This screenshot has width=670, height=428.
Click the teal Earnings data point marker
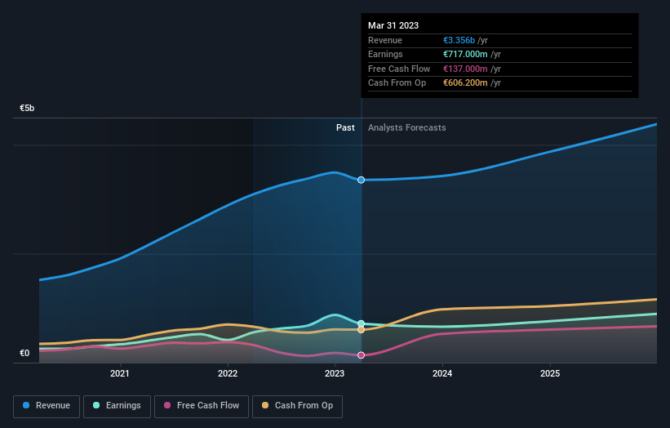point(361,323)
